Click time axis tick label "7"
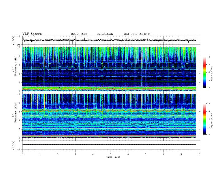The width and height of the screenshot is (224, 173). (146, 154)
